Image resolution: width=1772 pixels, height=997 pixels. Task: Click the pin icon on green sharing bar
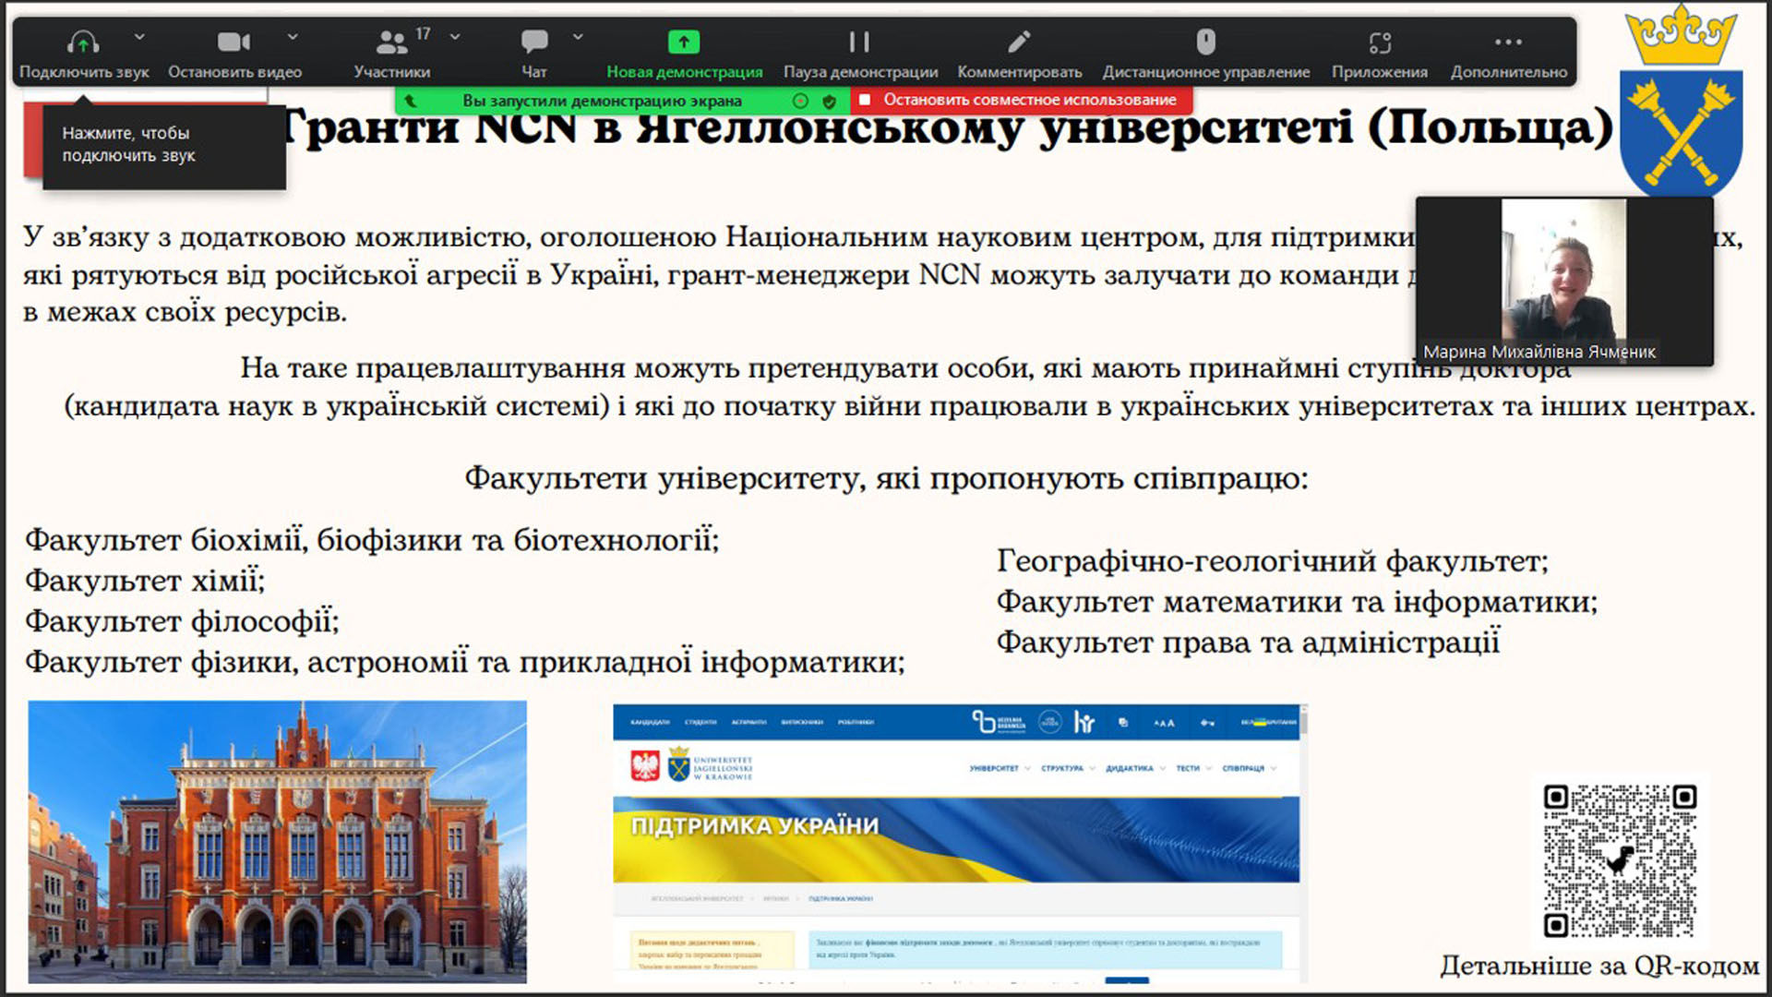coord(412,101)
